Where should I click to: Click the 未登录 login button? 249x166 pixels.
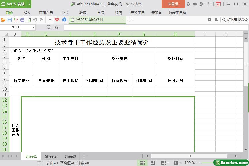point(173,4)
